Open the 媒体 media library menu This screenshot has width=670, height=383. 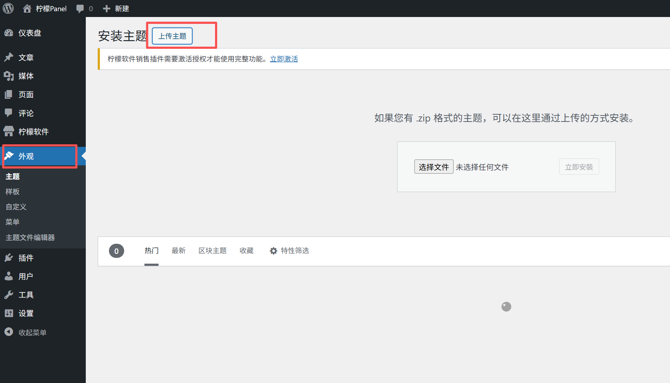click(x=26, y=76)
